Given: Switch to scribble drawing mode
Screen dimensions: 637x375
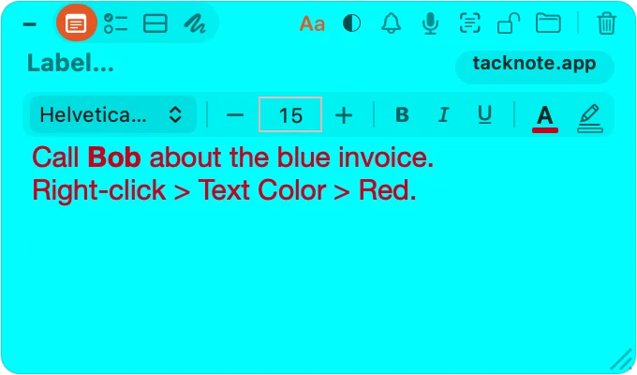Looking at the screenshot, I should [197, 23].
